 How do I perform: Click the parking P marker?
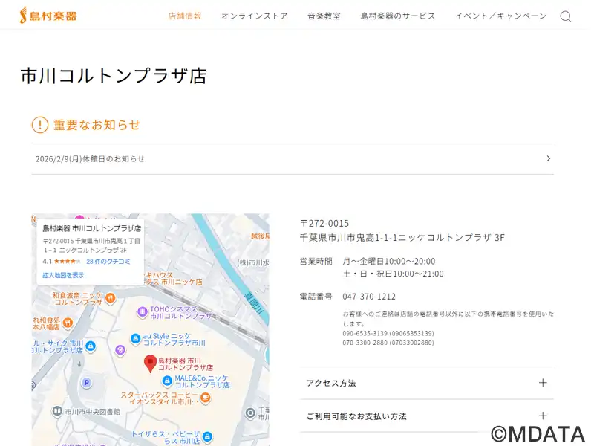(87, 383)
